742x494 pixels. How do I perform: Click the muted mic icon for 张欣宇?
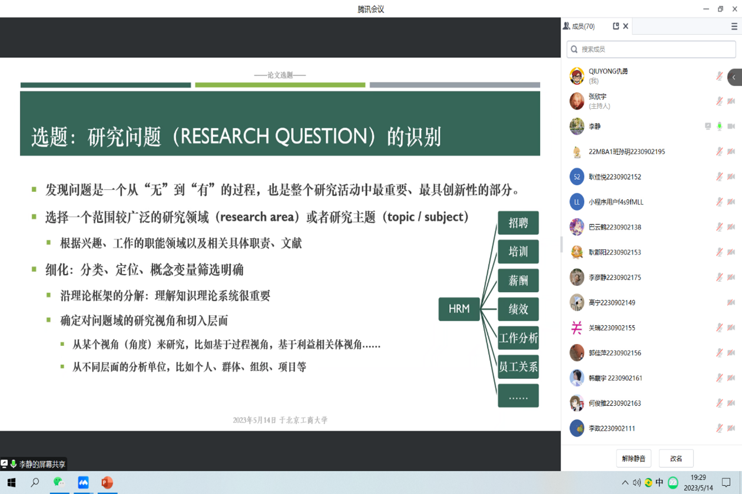pos(719,101)
